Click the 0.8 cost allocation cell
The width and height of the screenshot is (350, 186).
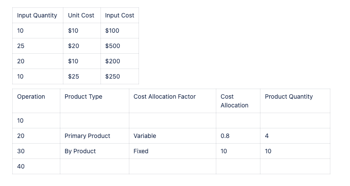pos(225,136)
